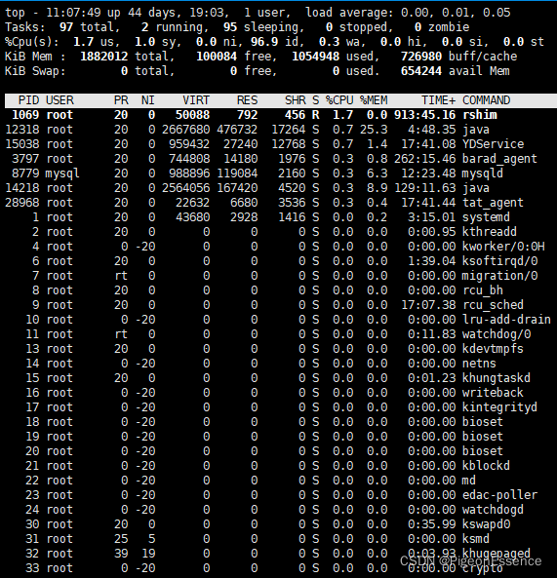Click the %MEM column header
This screenshot has width=557, height=578.
(x=374, y=100)
